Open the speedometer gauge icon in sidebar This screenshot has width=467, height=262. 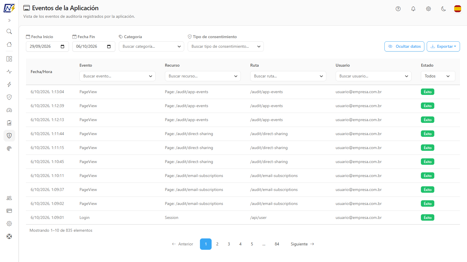[9, 110]
